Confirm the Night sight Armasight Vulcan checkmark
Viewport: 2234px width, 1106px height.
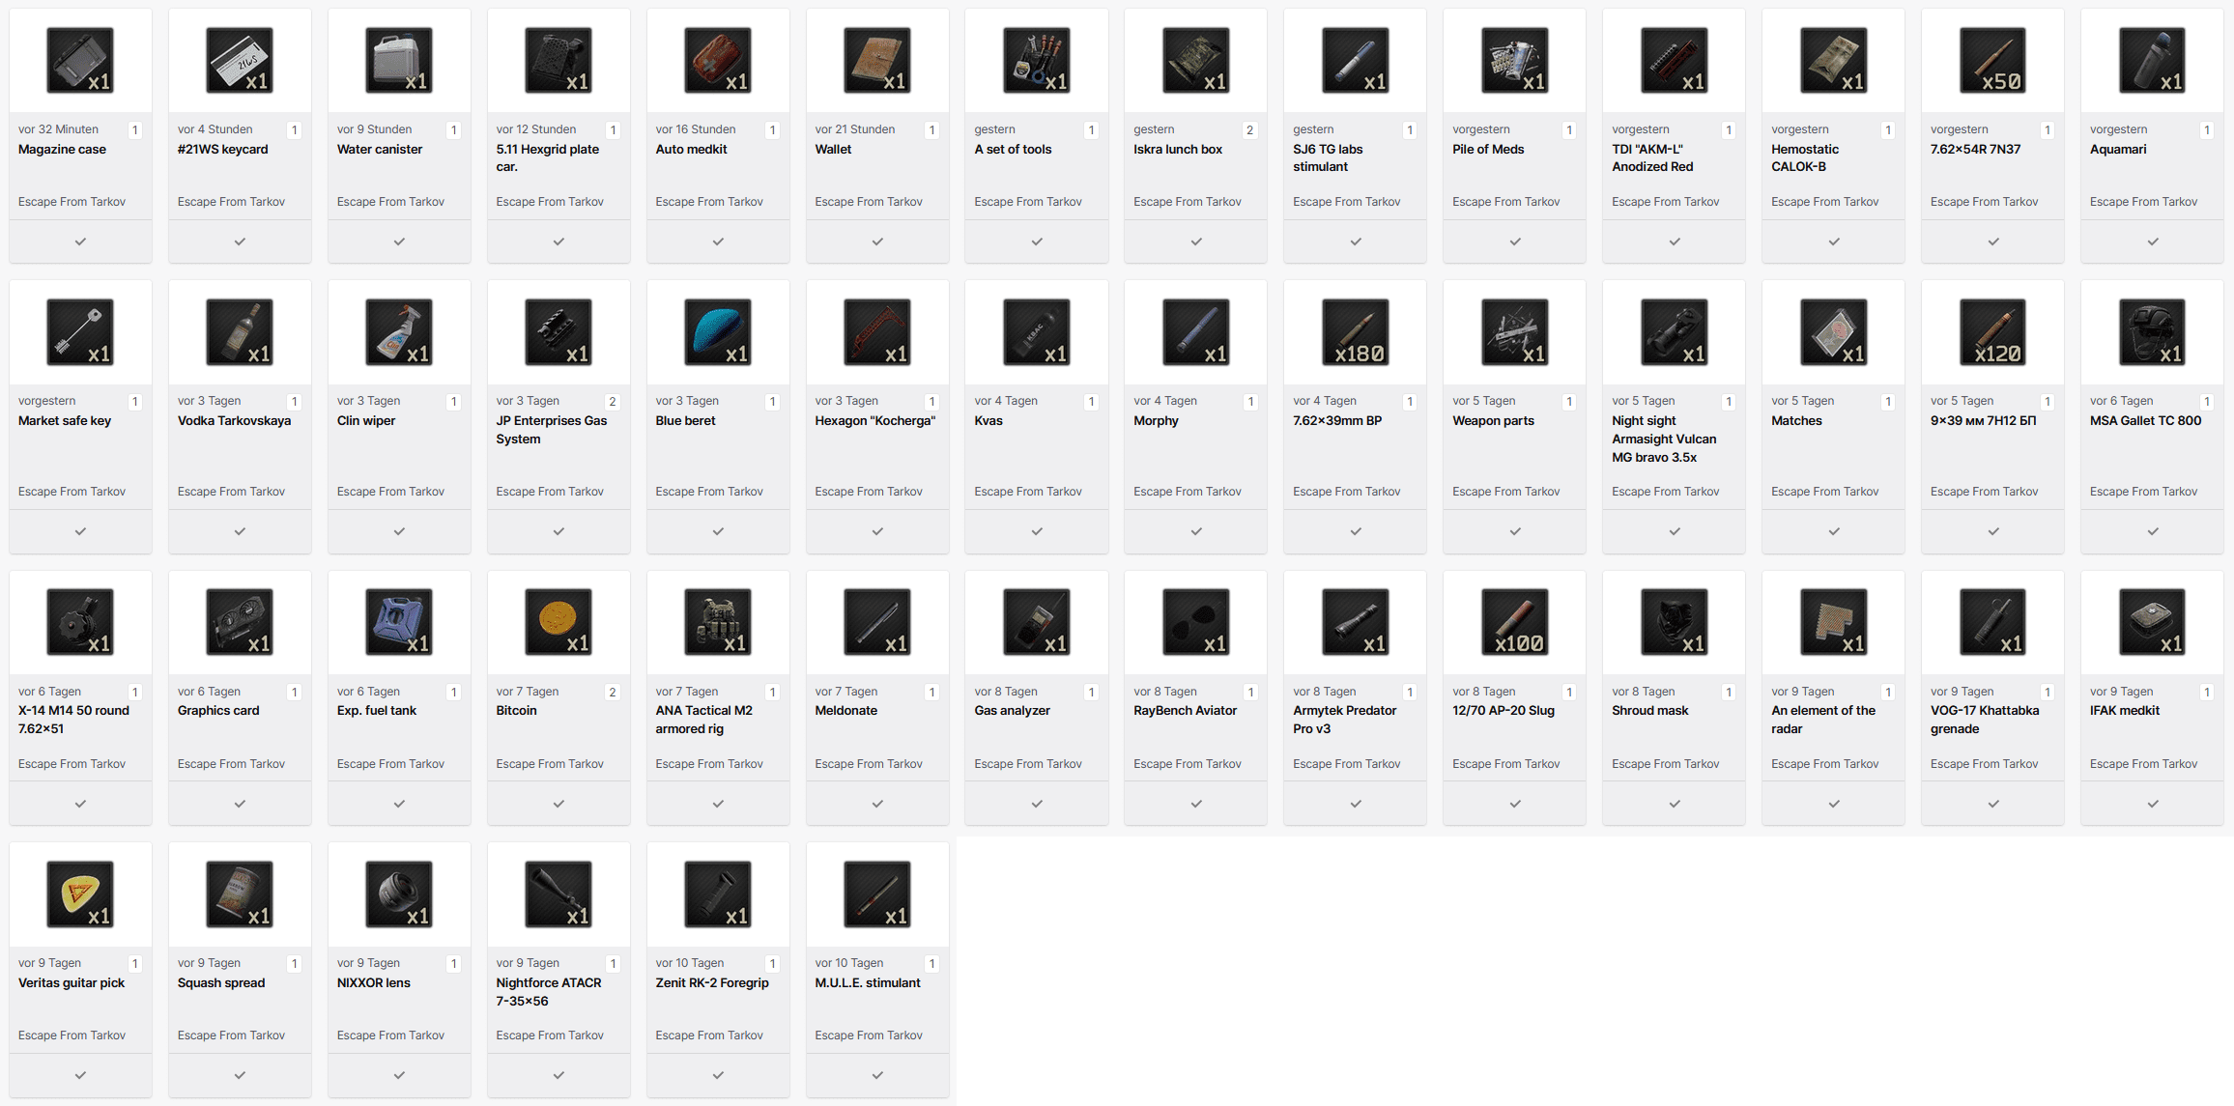tap(1675, 531)
